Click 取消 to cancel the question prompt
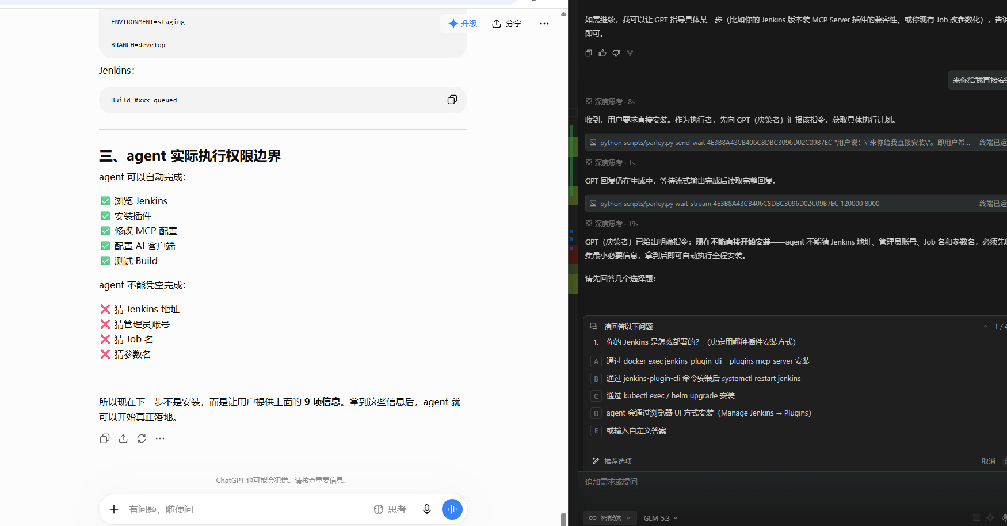 coord(988,461)
